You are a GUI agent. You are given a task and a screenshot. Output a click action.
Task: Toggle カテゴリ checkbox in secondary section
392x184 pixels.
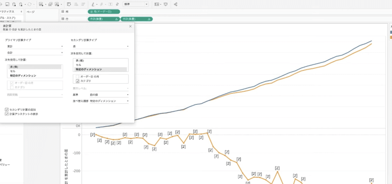click(78, 81)
